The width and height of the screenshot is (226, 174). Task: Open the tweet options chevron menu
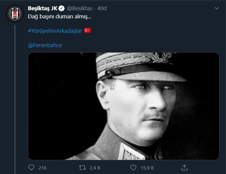216,8
